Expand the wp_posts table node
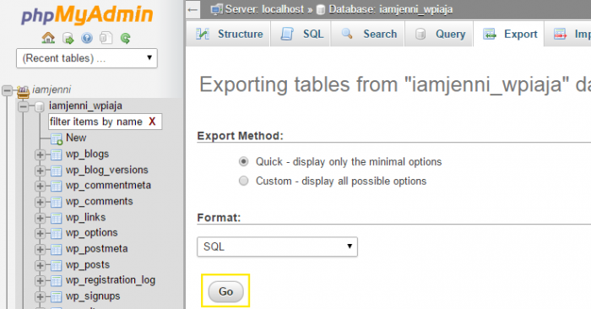 40,266
